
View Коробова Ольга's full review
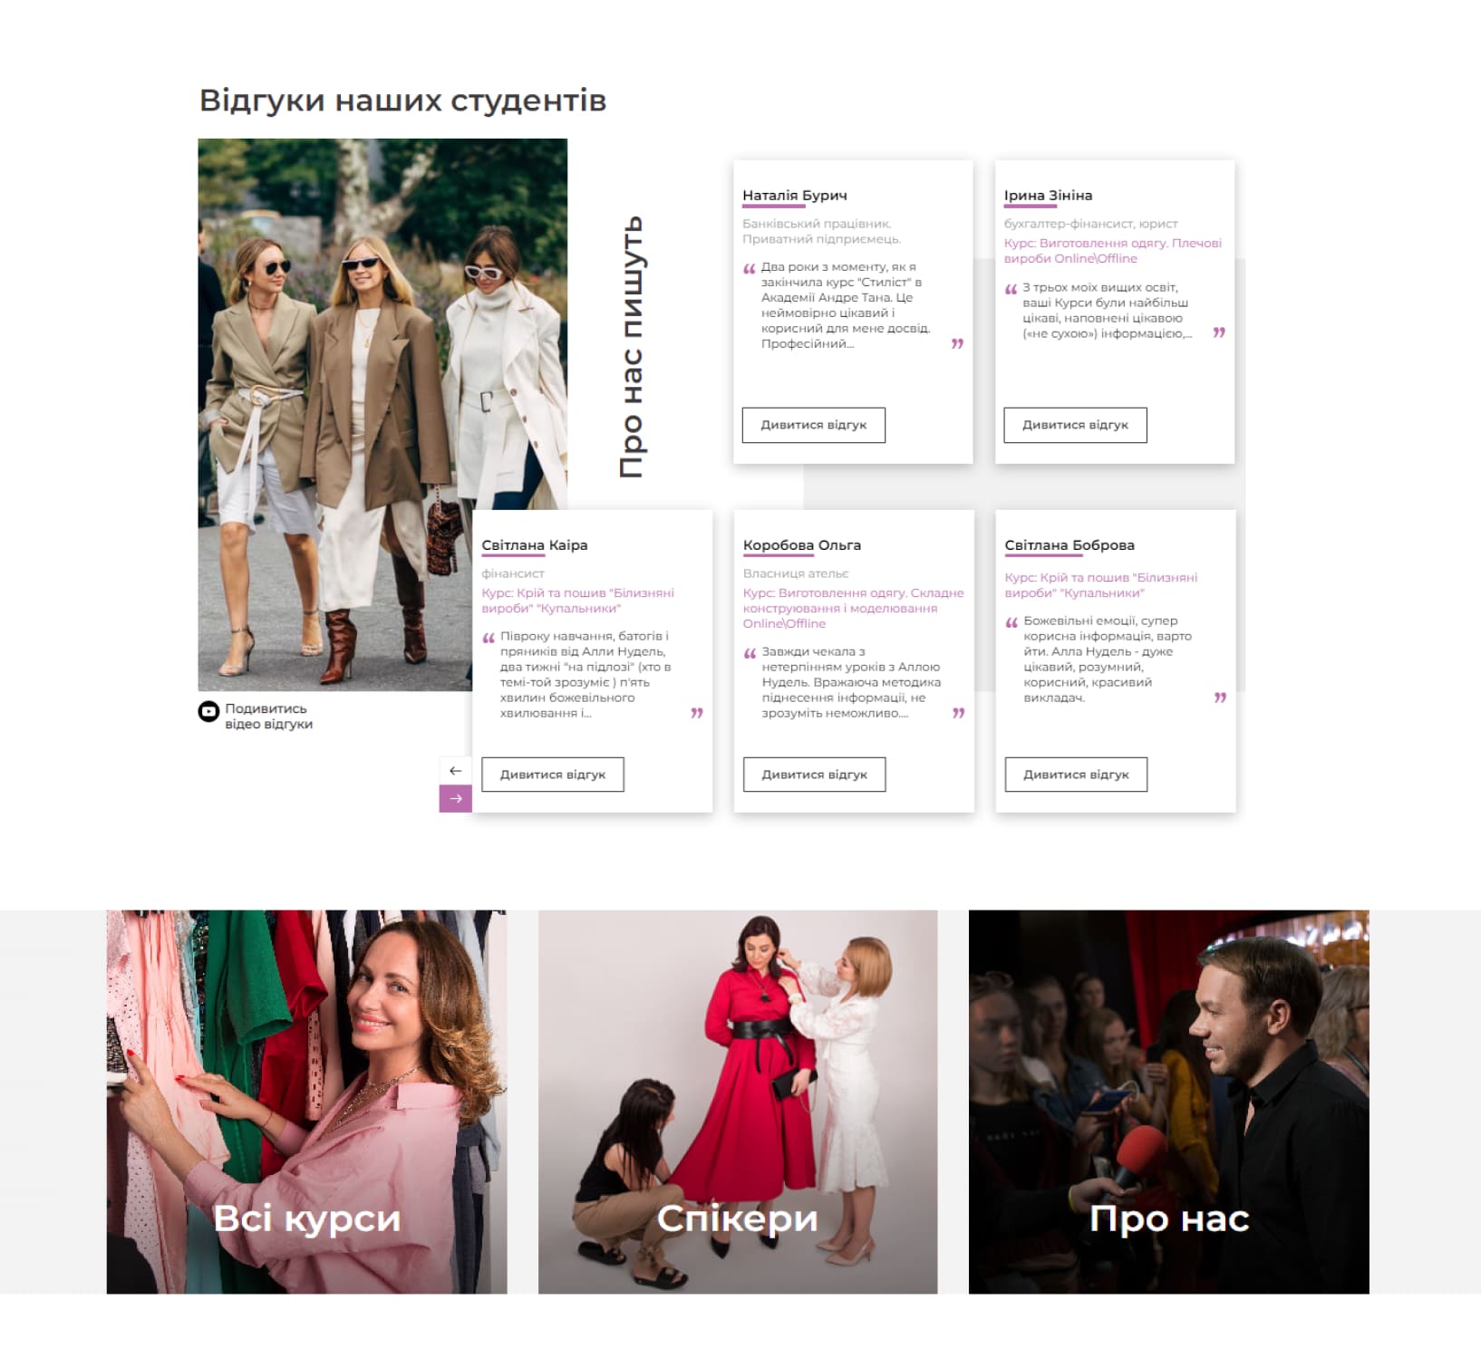point(814,775)
